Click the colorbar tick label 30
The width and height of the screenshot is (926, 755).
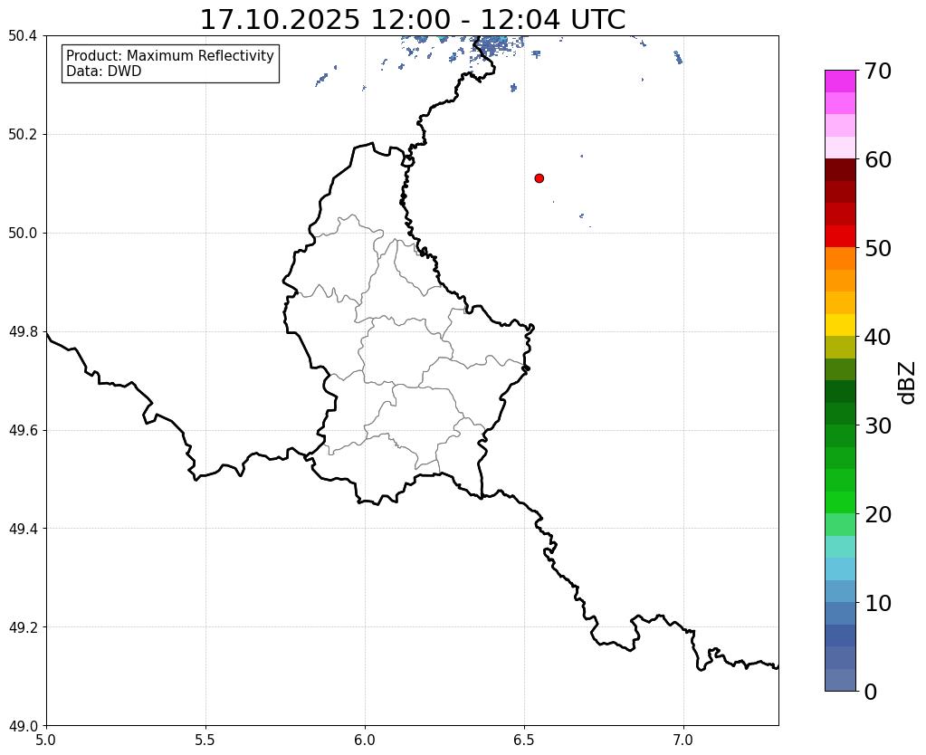point(878,426)
